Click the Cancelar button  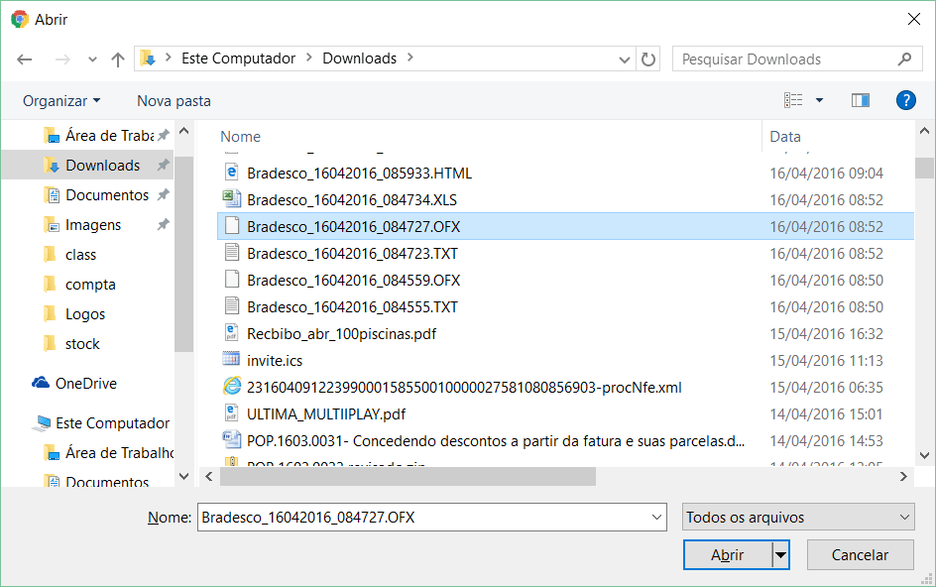(x=861, y=555)
